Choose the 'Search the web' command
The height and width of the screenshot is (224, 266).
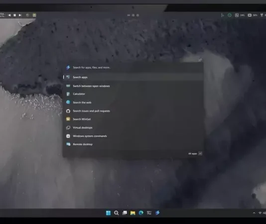click(133, 102)
